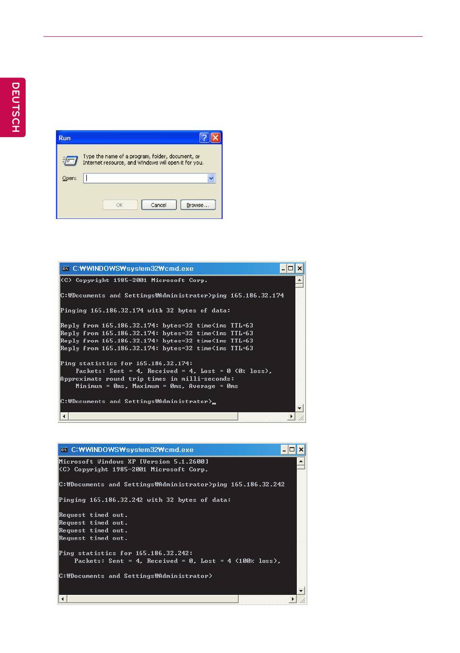Click the Help question mark in Run dialog

204,138
